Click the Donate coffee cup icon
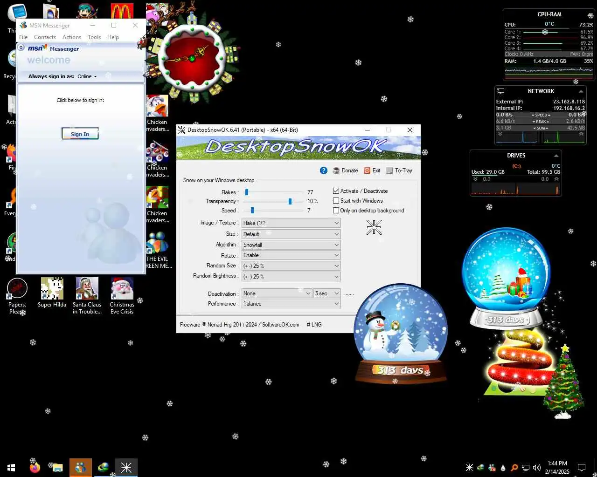The image size is (597, 477). pos(336,170)
